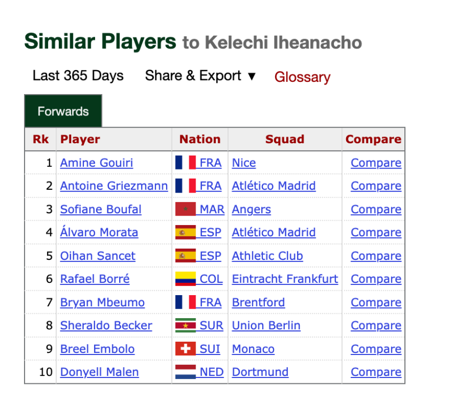The height and width of the screenshot is (401, 453).
Task: Open Antoine Griezmann's player page
Action: pos(114,186)
